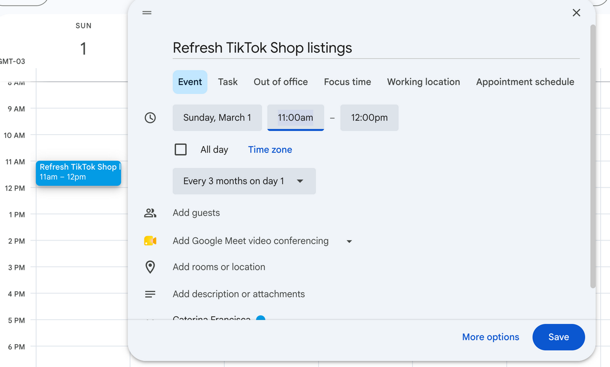Edit the event title 'Refresh TikTok Shop listings'
Image resolution: width=610 pixels, height=367 pixels.
pos(376,48)
